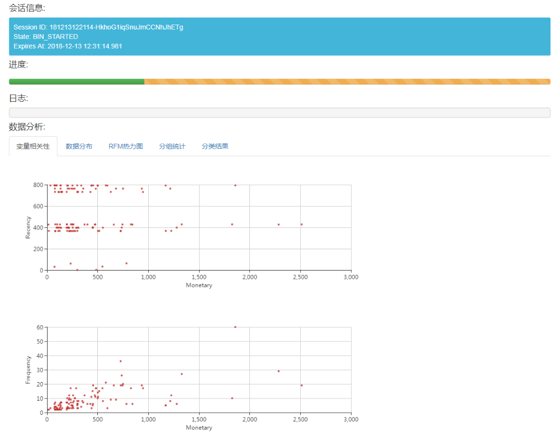Click the Expires At timestamp line
The height and width of the screenshot is (440, 560).
pos(68,46)
